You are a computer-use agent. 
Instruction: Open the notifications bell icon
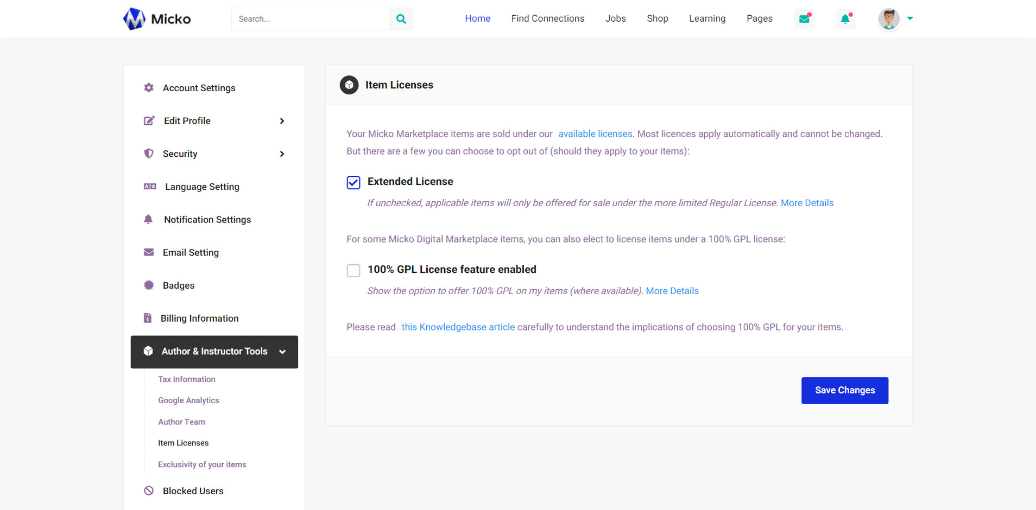pos(845,19)
